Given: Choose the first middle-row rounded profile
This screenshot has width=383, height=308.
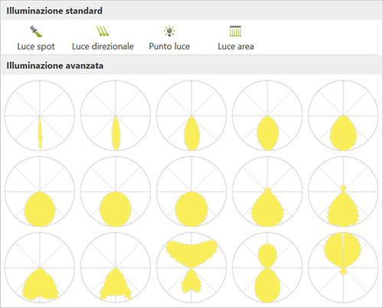Looking at the screenshot, I should [40, 192].
